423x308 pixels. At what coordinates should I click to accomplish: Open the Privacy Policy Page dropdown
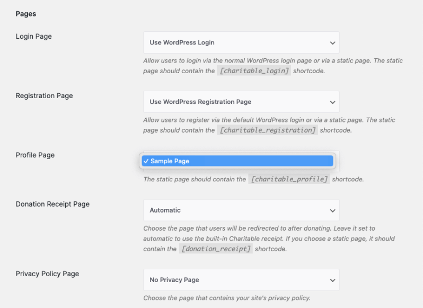coord(241,280)
